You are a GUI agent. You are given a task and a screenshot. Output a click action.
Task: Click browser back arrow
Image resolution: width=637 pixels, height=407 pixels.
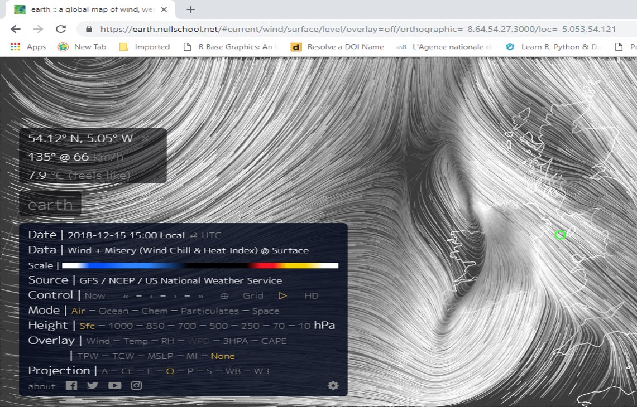[16, 29]
